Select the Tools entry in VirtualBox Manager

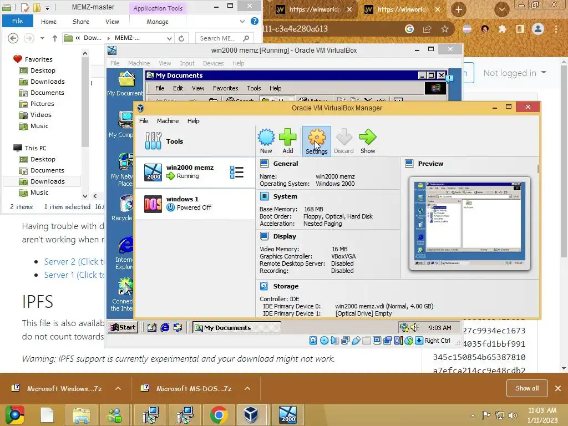pyautogui.click(x=195, y=141)
